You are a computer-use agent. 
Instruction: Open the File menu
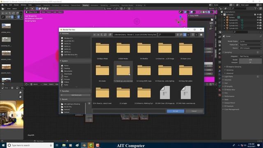[6, 5]
